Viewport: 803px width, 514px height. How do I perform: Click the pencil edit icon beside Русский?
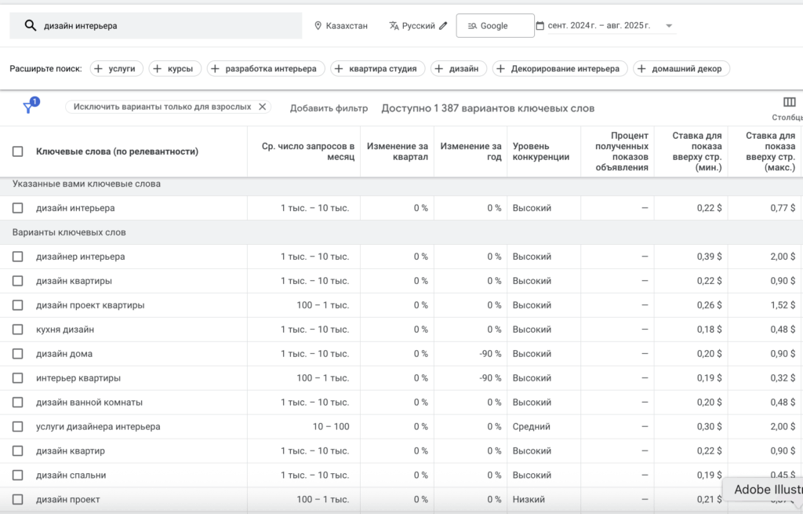coord(444,26)
